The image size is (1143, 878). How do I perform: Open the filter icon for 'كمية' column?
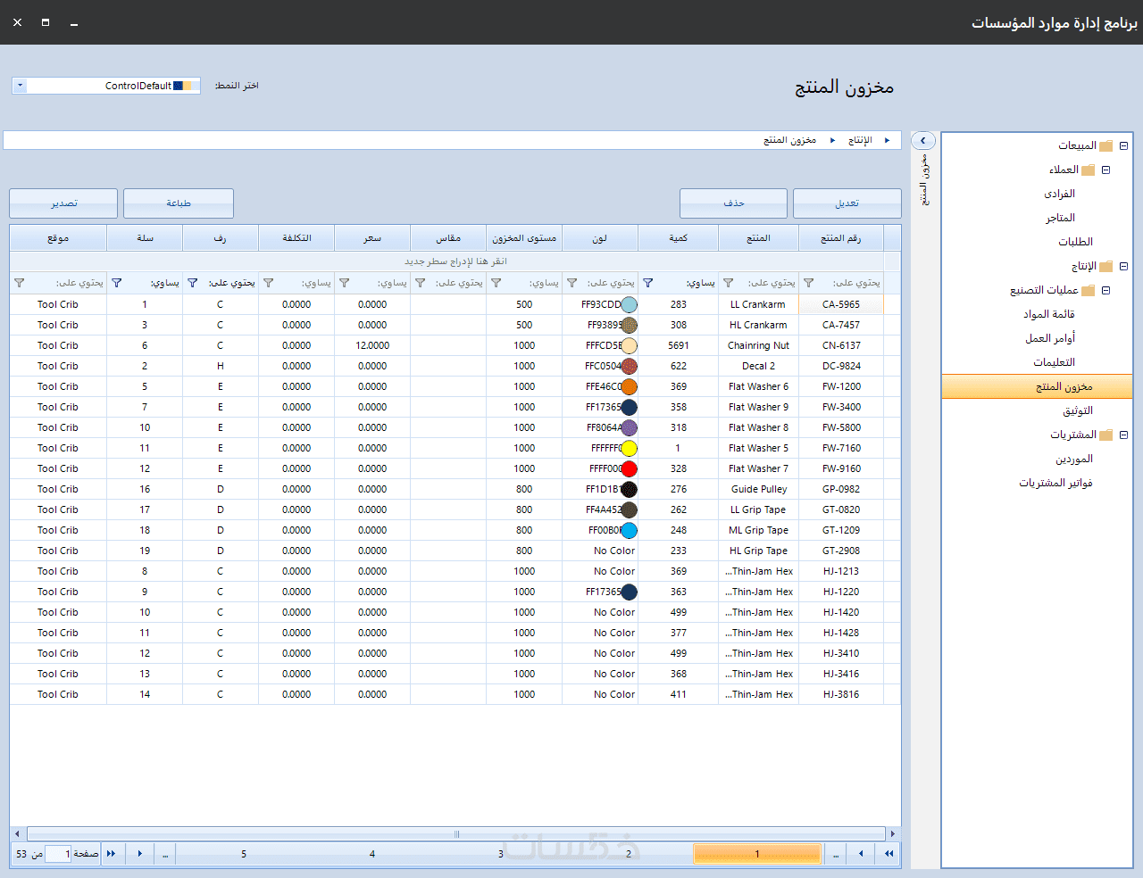tap(648, 283)
